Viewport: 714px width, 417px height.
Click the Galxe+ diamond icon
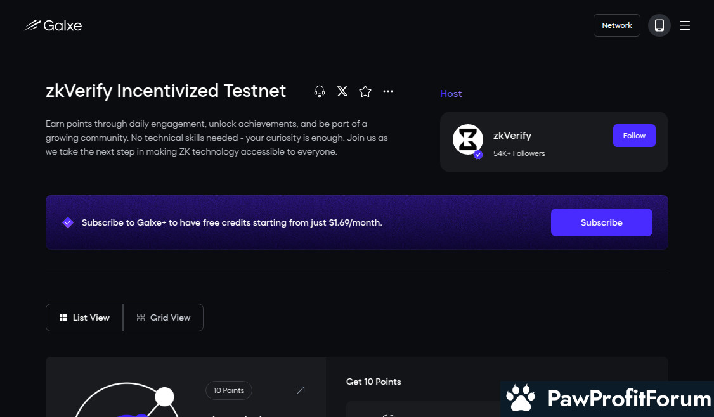pyautogui.click(x=68, y=222)
